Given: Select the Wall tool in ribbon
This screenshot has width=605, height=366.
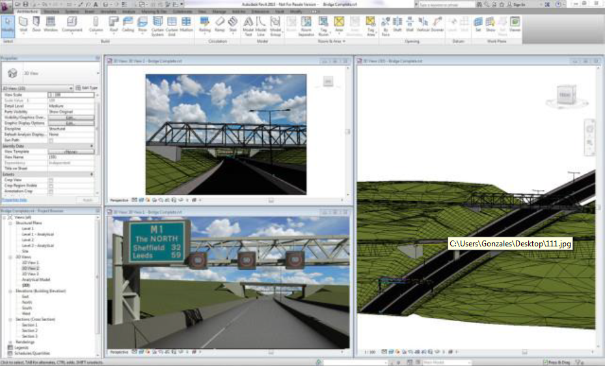Looking at the screenshot, I should (x=23, y=25).
